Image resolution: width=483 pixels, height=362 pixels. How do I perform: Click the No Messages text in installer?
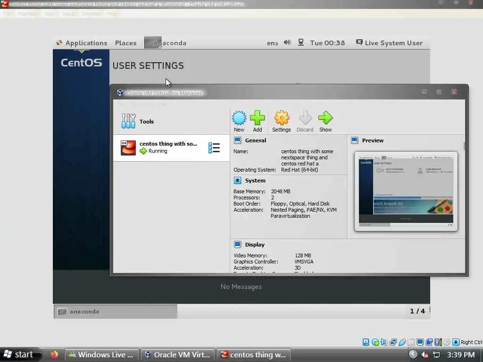coord(241,287)
